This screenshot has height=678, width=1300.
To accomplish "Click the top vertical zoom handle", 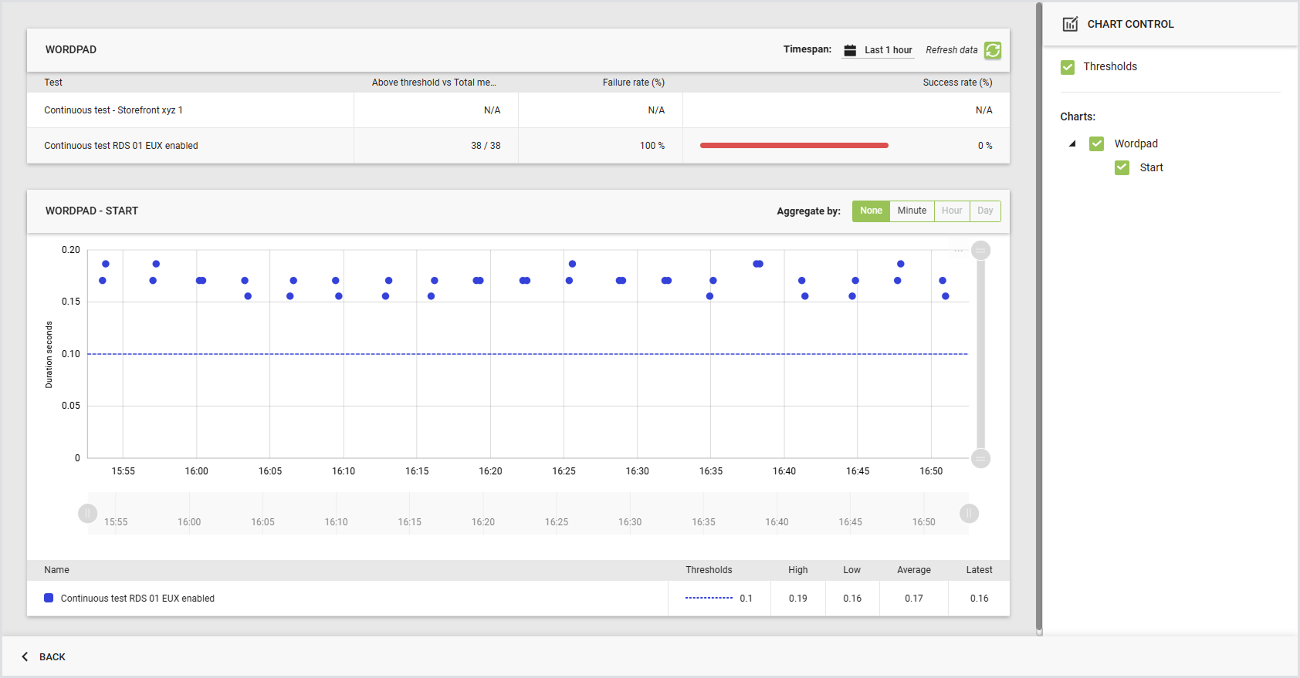I will pos(980,250).
